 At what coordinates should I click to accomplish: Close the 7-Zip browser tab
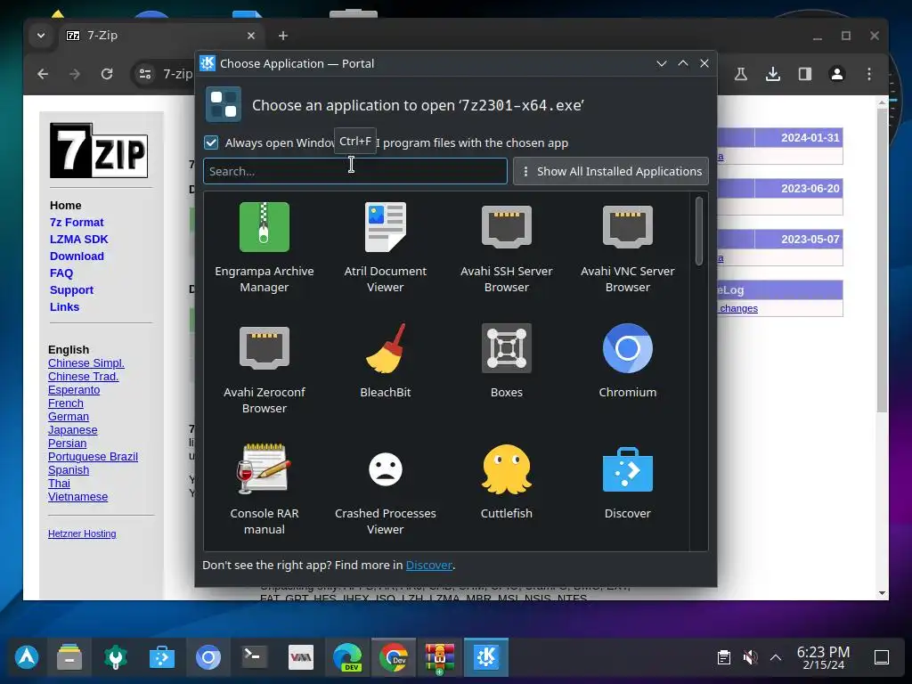250,36
